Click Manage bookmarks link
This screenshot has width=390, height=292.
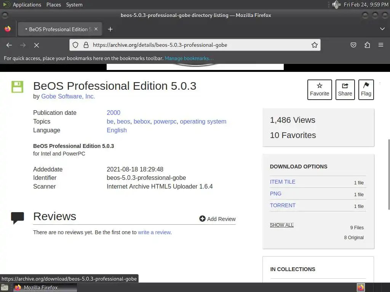(189, 58)
